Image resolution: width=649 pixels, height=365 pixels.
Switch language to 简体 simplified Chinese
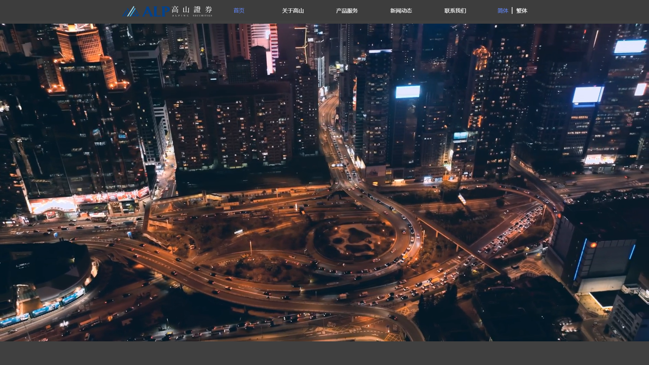point(503,11)
